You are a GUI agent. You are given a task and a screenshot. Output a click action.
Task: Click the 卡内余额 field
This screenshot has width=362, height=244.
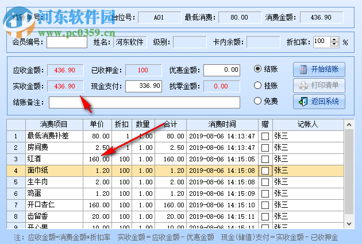pos(263,42)
